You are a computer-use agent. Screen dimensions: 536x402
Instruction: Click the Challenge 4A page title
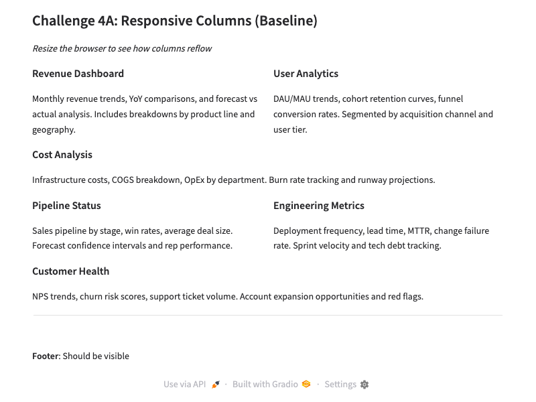click(x=175, y=21)
